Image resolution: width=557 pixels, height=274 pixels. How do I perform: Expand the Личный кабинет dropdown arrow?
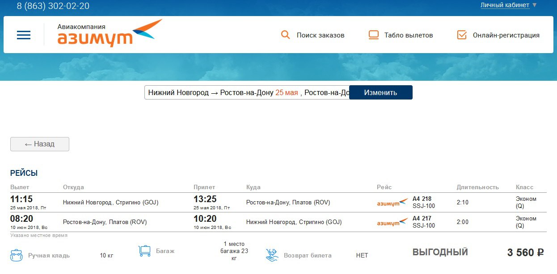(535, 5)
